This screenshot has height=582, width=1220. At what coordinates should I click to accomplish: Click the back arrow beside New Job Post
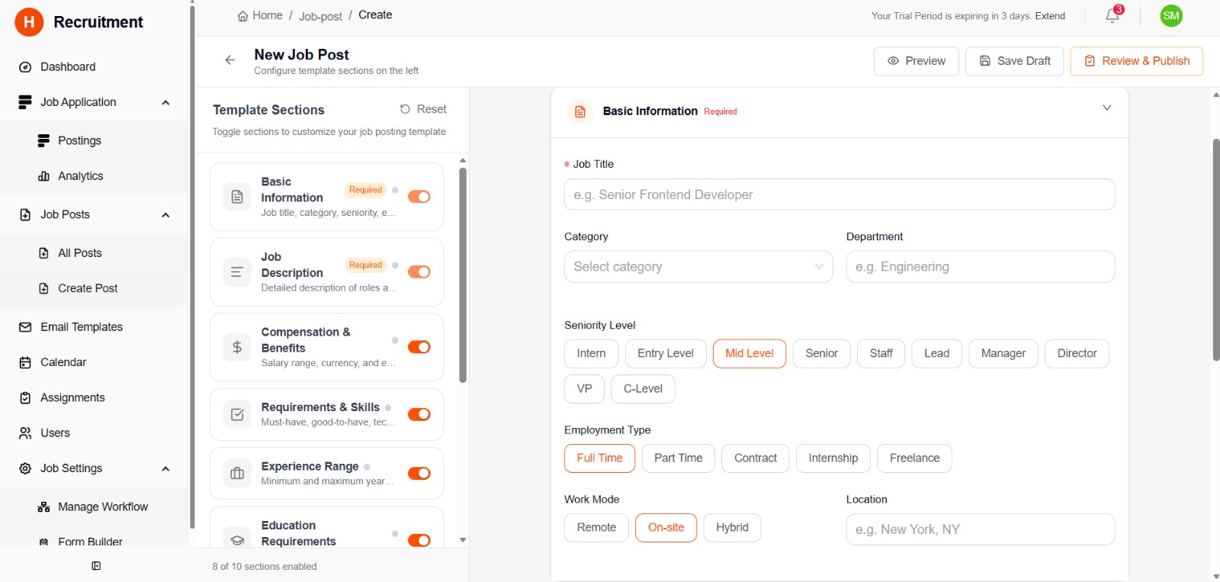[x=230, y=60]
